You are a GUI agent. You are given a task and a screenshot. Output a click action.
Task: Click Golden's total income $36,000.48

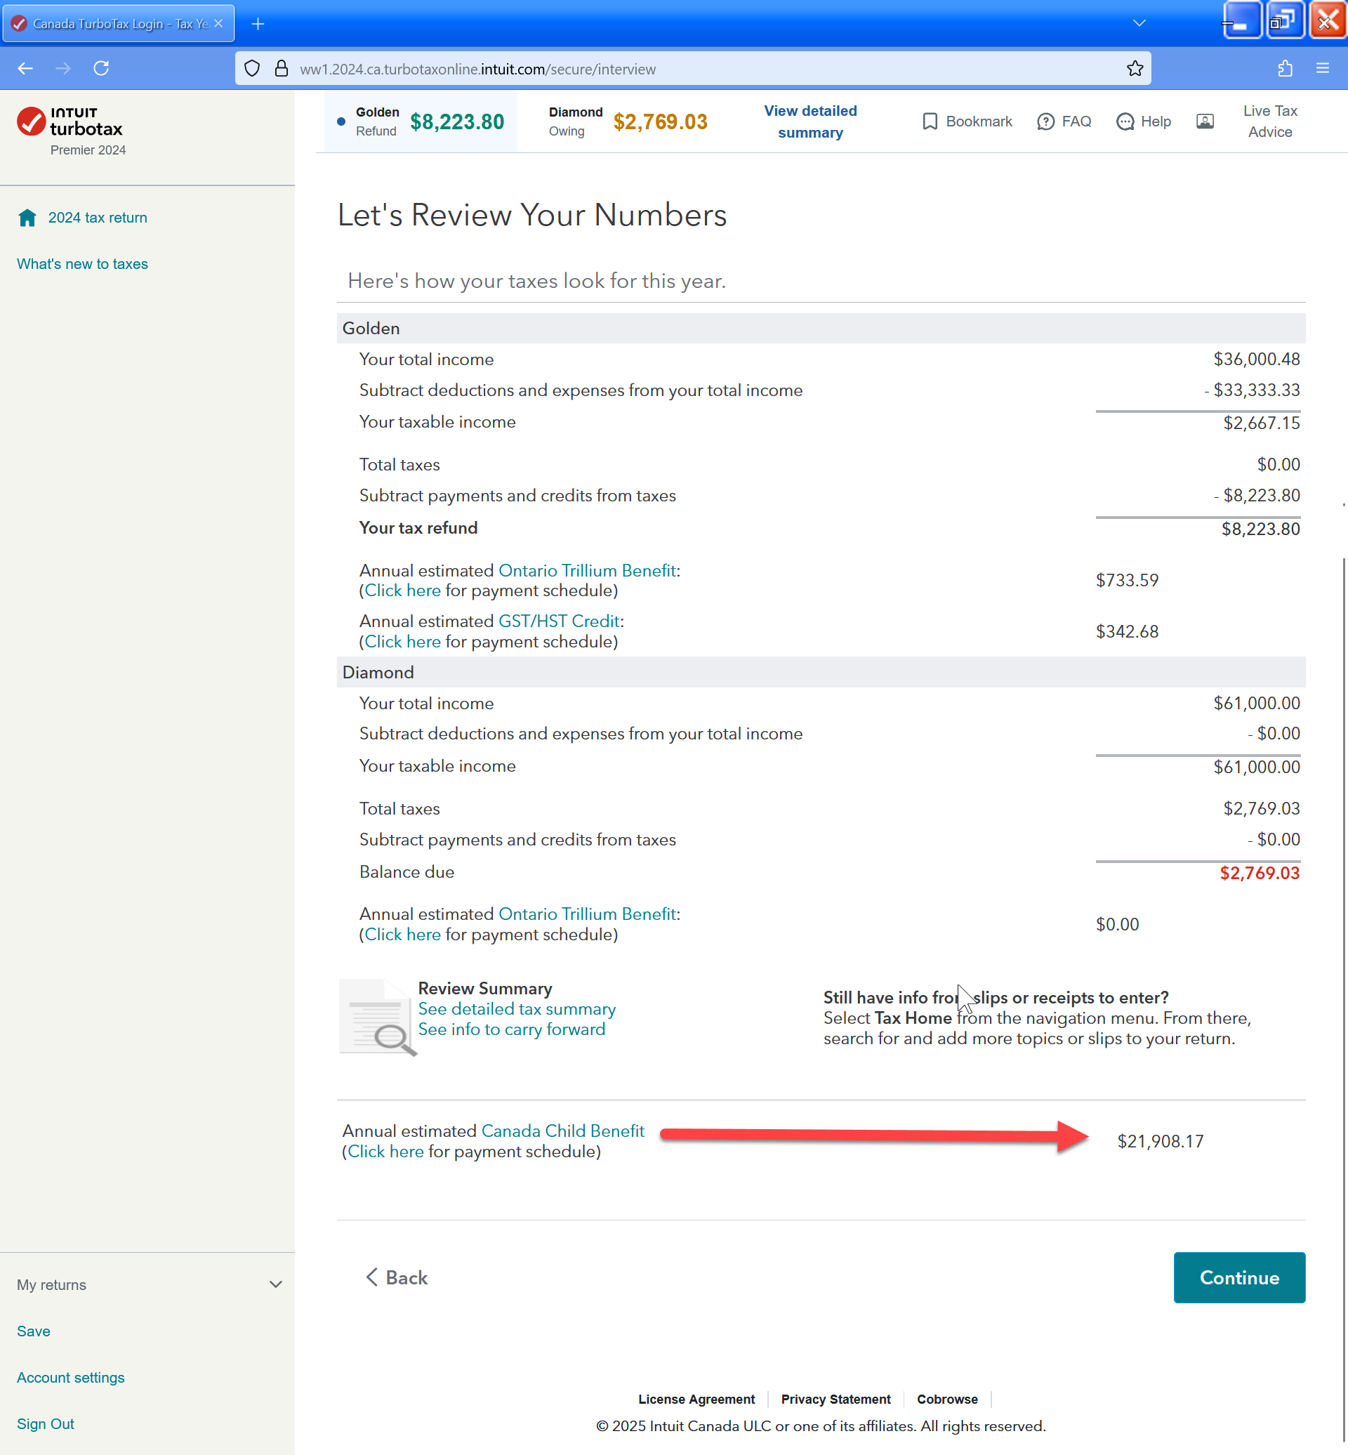click(1257, 359)
